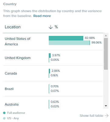Click the US - Any legend dot
The image size is (110, 122).
tap(4, 118)
